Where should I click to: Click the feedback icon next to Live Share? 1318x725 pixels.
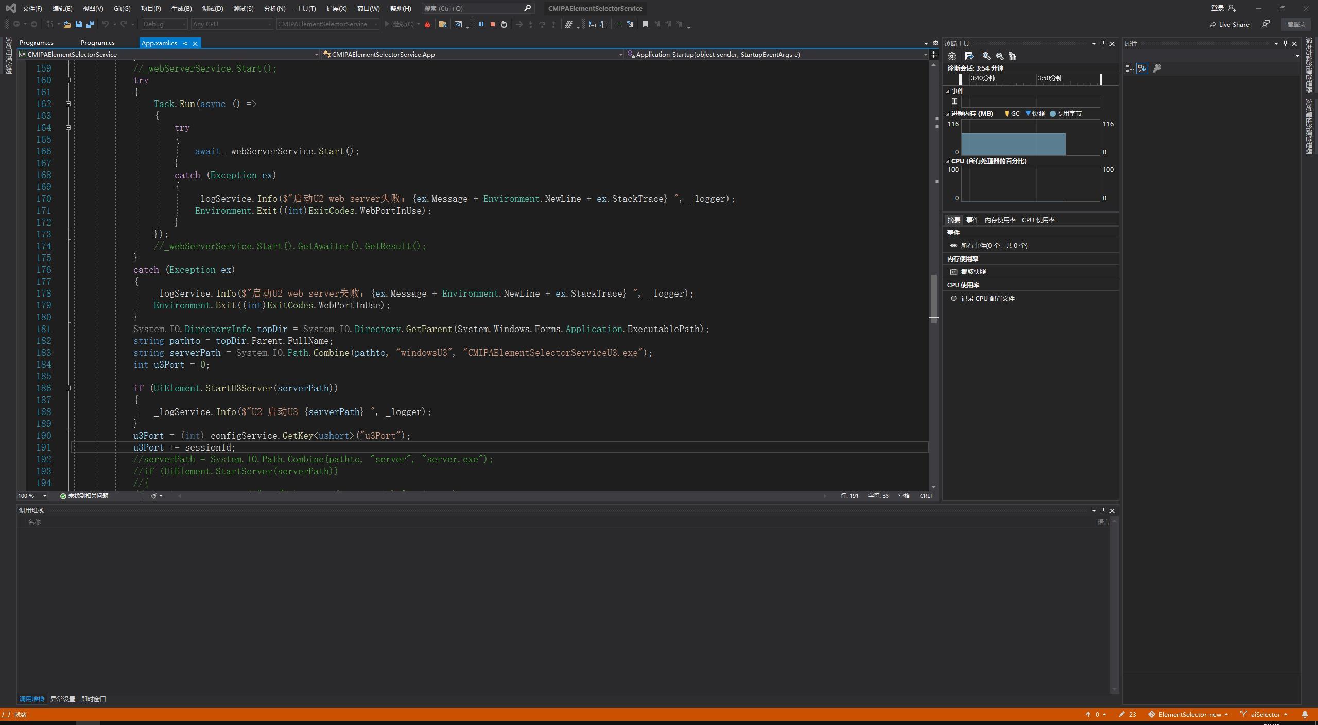click(x=1266, y=24)
